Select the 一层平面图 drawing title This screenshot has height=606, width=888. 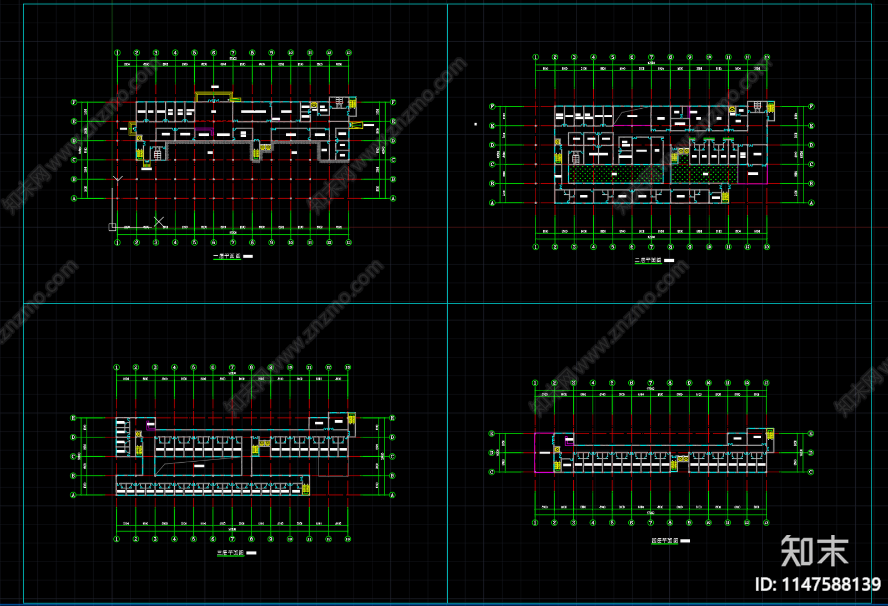(x=227, y=256)
